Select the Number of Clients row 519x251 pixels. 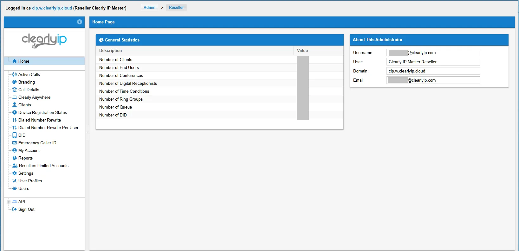pos(220,60)
